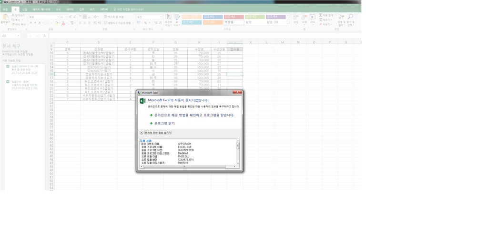Open the Alignment group dialog launcher (맞춤)
The height and width of the screenshot is (251, 488).
point(134,29)
